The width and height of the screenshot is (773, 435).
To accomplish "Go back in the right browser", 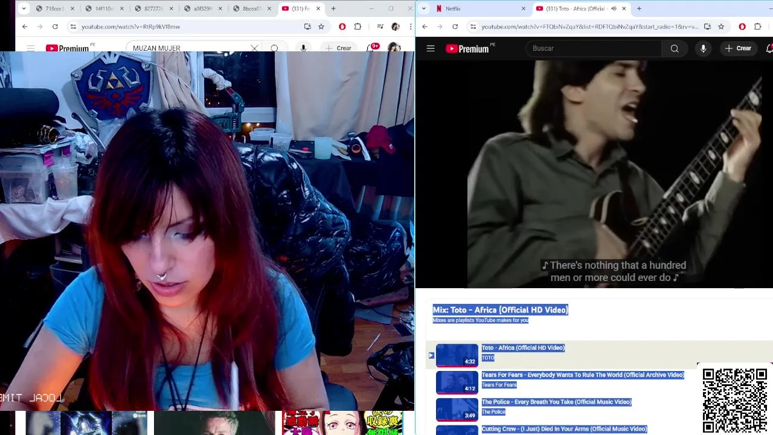I will tap(425, 27).
